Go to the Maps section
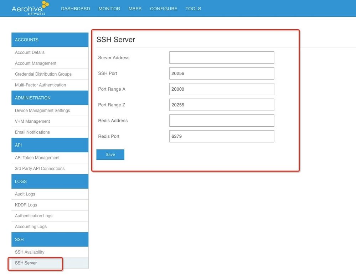The image size is (356, 275). point(135,9)
